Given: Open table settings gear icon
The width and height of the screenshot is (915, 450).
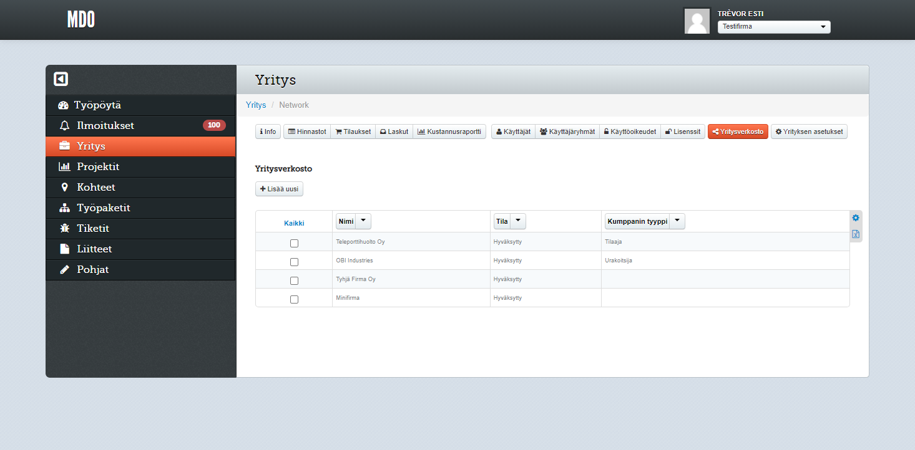Looking at the screenshot, I should pos(856,218).
